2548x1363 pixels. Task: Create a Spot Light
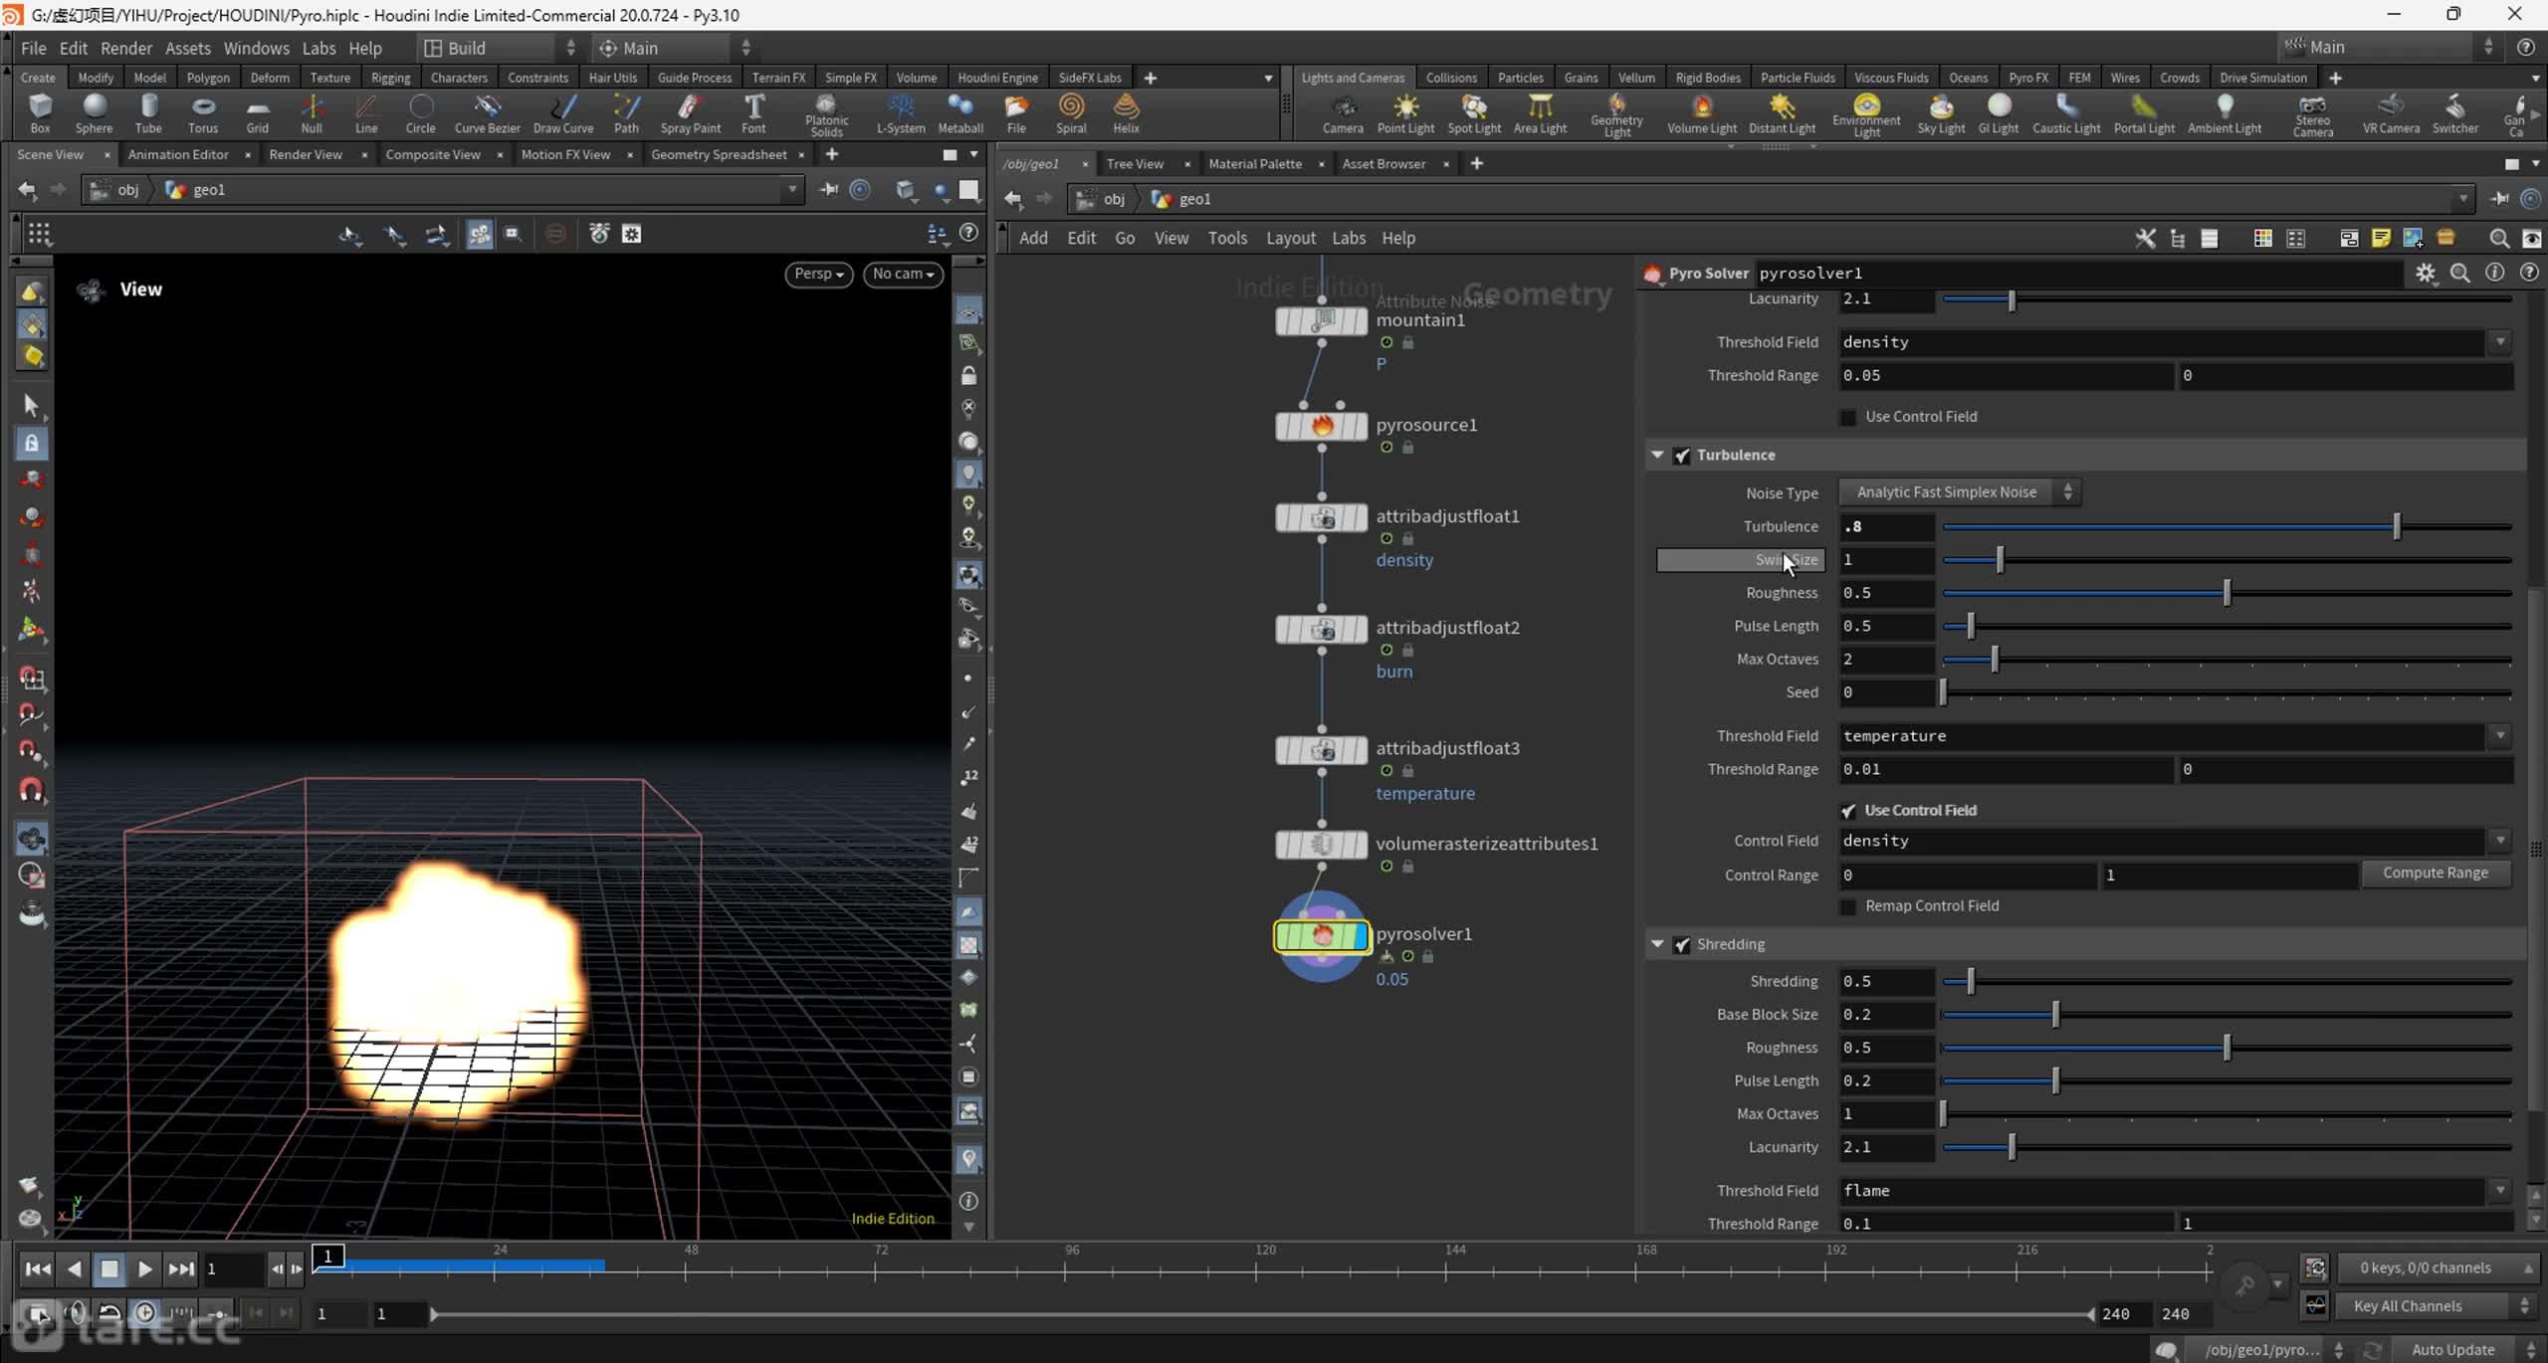tap(1474, 113)
